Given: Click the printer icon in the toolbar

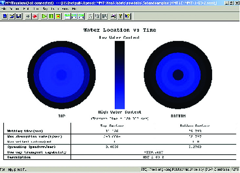Looking at the screenshot, I should 113,16.
